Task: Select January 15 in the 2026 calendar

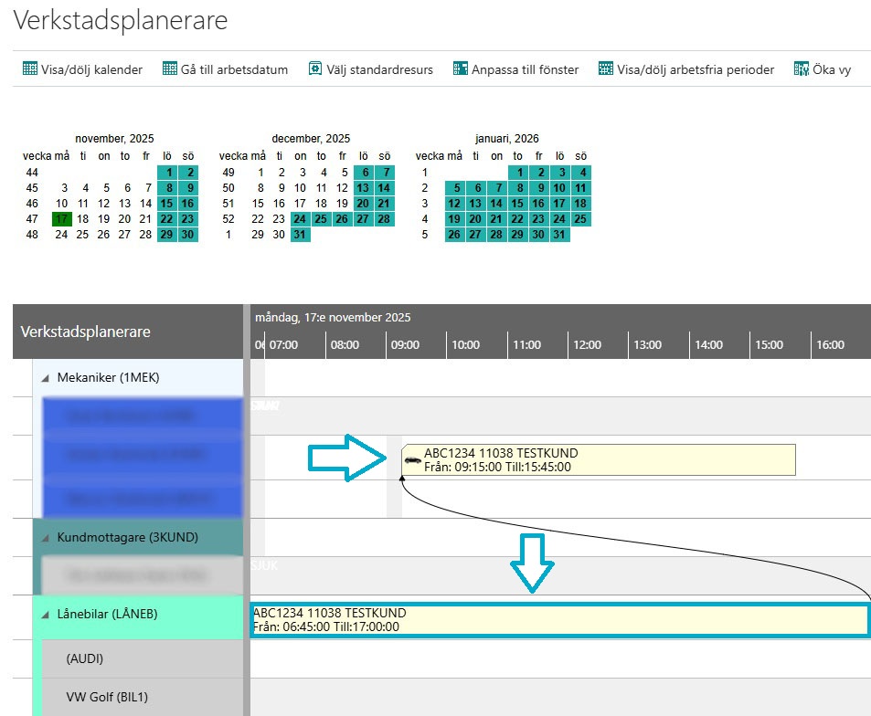Action: [x=518, y=204]
